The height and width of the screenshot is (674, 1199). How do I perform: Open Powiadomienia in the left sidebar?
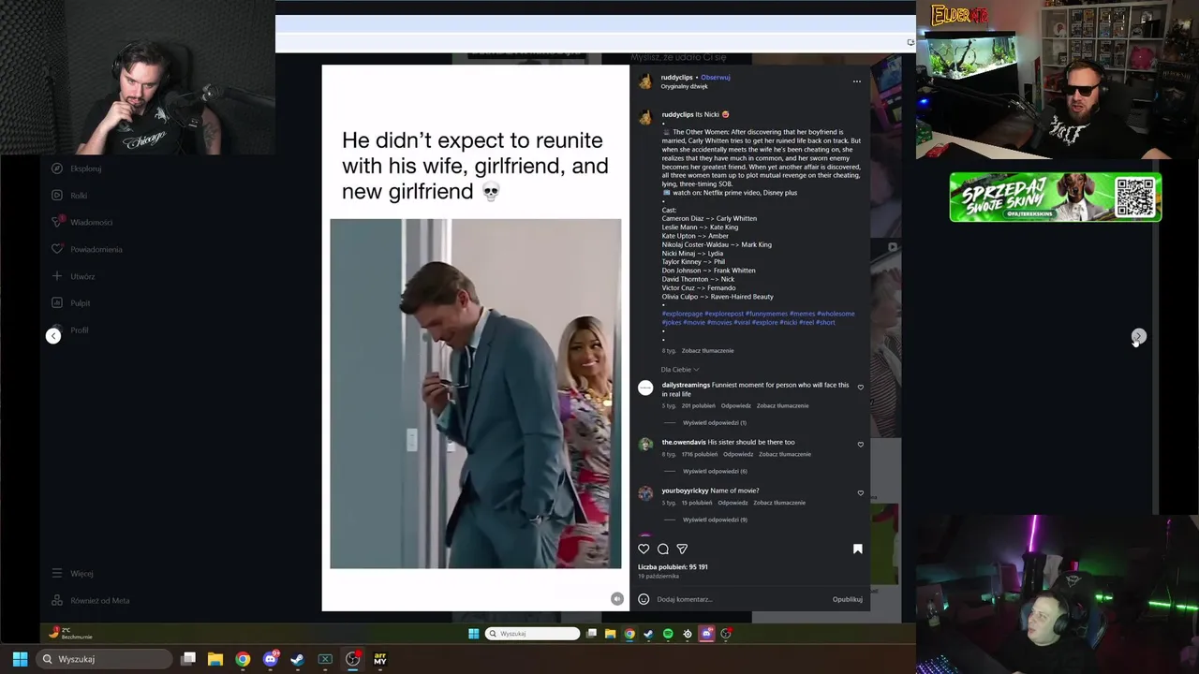(87, 249)
